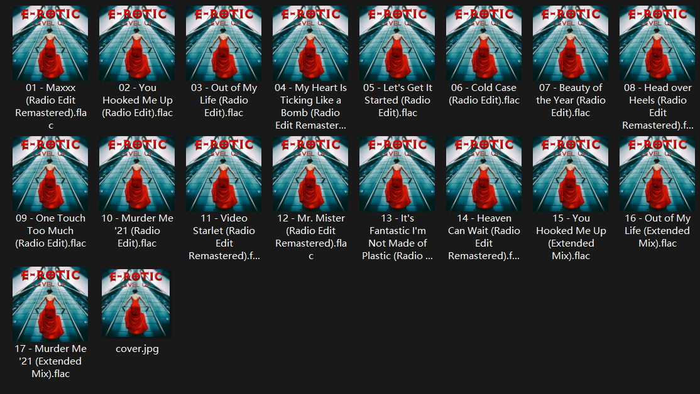
Task: Select the 01 - Maxxx album art thumbnail
Action: [50, 43]
